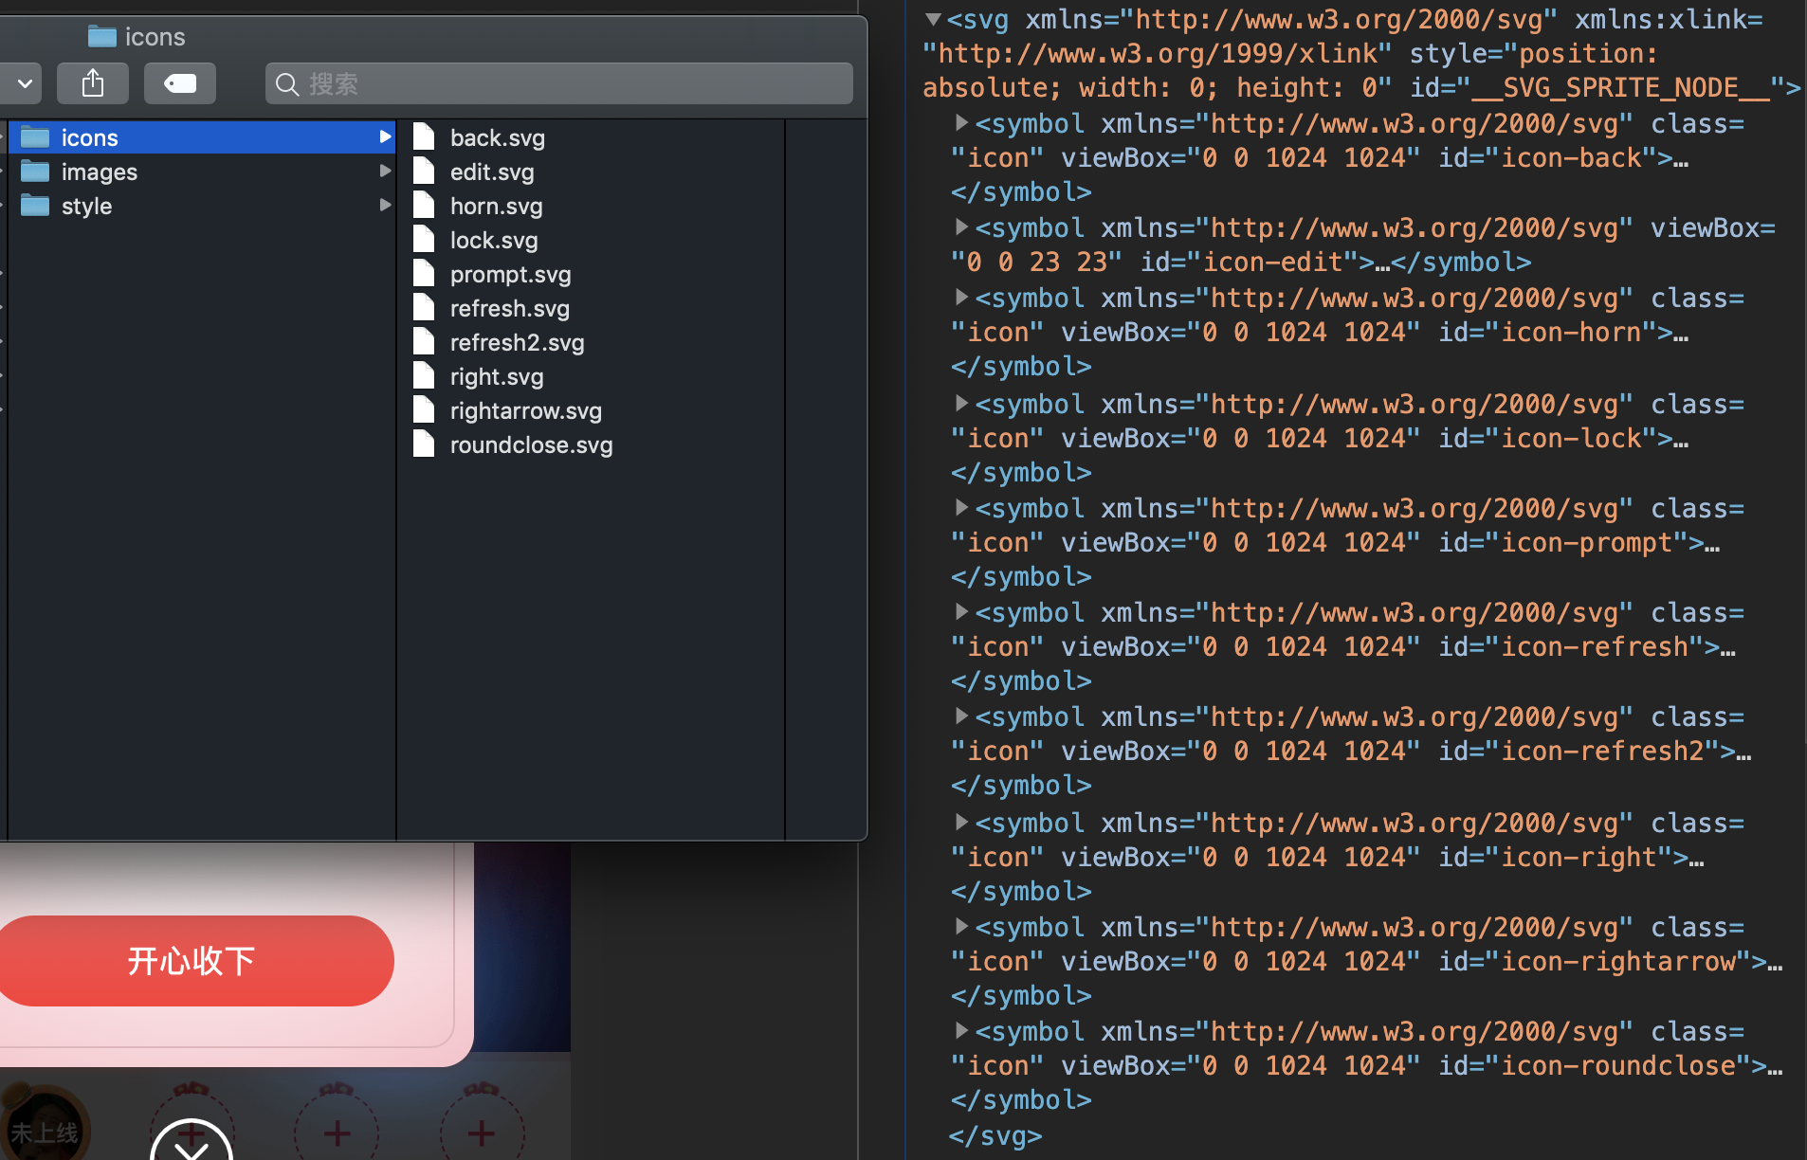Click the edit.svg file icon
The image size is (1807, 1160).
(x=424, y=171)
